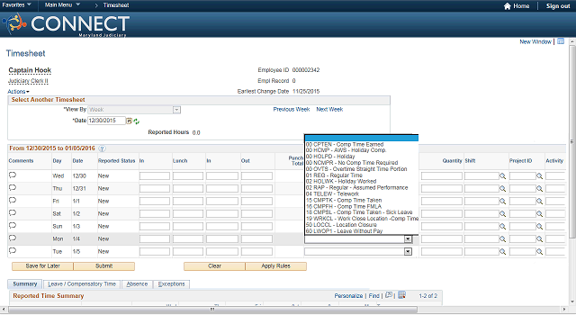Choose 15 CMPTK - Comp Time Taken
The height and width of the screenshot is (324, 576).
[x=344, y=200]
